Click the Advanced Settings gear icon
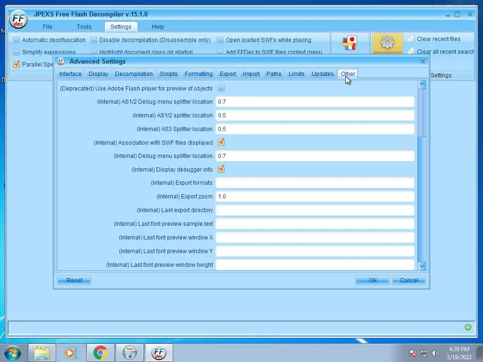Image resolution: width=483 pixels, height=362 pixels. [x=387, y=42]
